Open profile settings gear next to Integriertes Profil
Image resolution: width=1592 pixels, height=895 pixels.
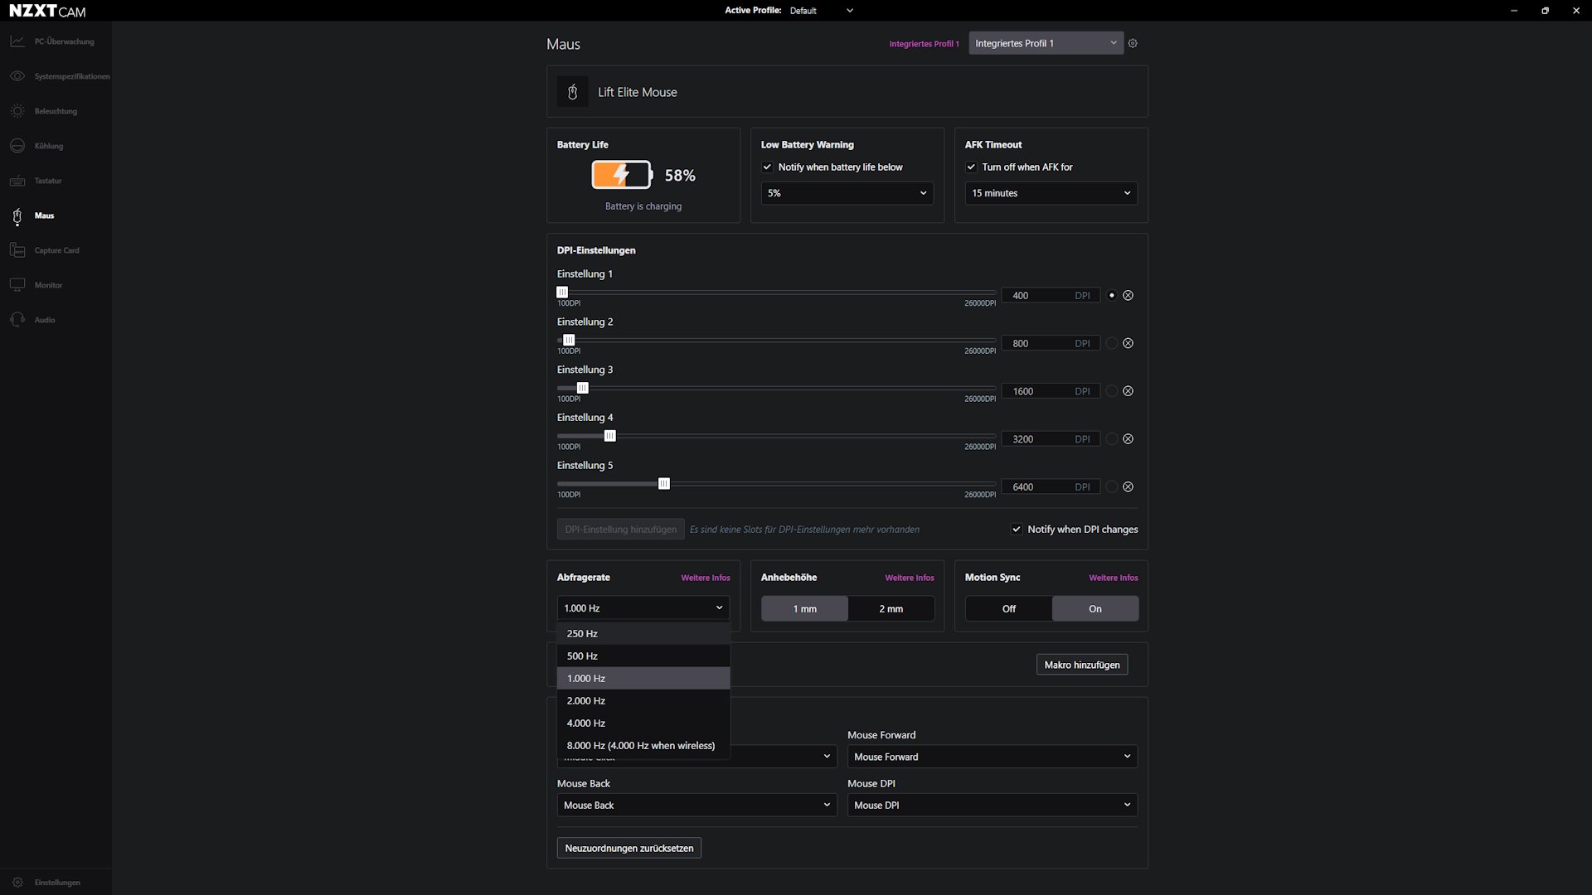pyautogui.click(x=1133, y=43)
